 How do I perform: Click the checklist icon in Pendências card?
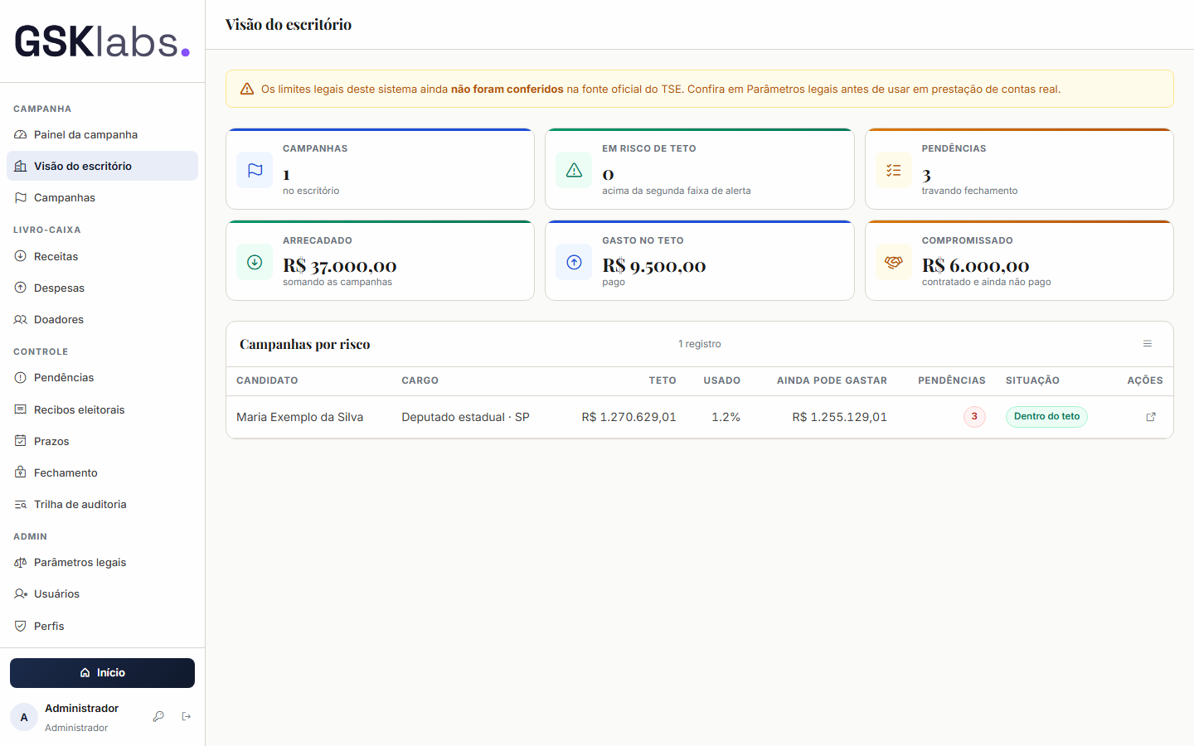pyautogui.click(x=894, y=170)
